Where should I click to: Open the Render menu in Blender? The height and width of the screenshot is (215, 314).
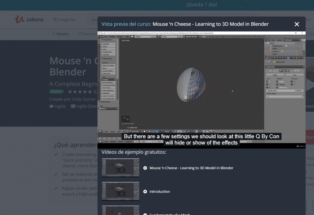coord(112,36)
